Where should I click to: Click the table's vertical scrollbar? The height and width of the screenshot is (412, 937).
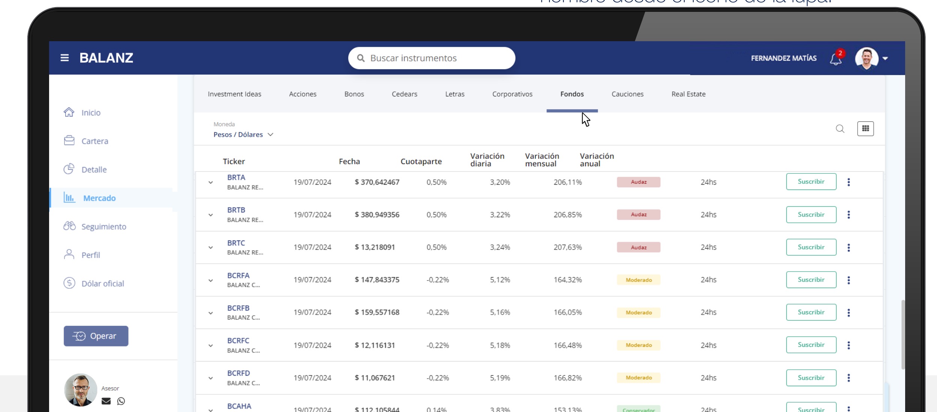pyautogui.click(x=903, y=334)
